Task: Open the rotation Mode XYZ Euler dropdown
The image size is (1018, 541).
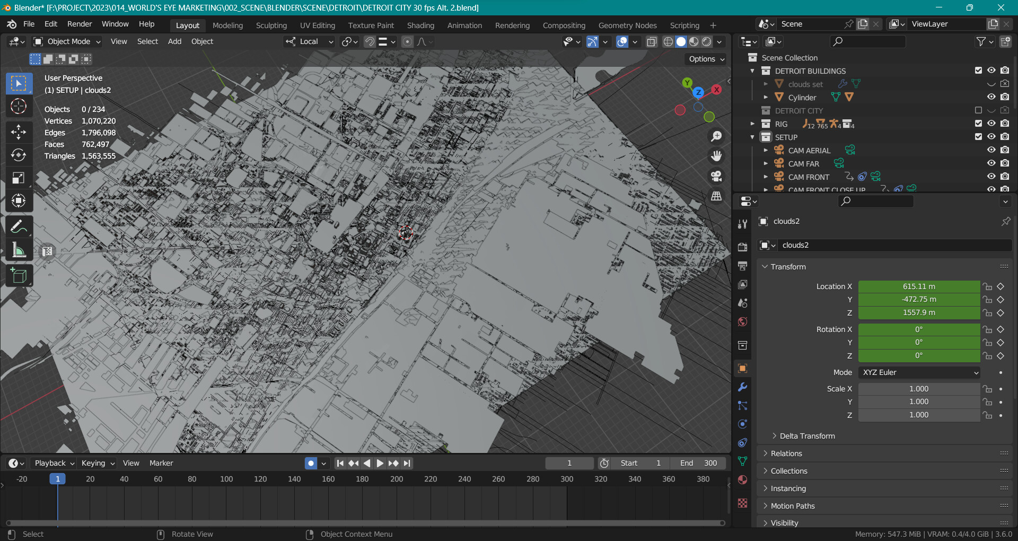Action: point(919,372)
